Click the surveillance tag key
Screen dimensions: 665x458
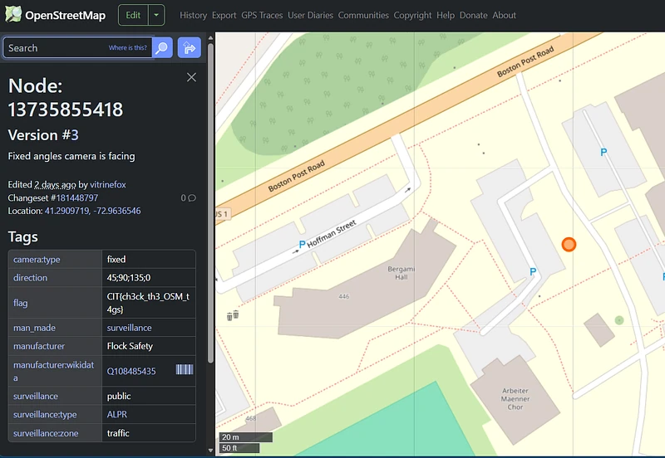(x=36, y=396)
